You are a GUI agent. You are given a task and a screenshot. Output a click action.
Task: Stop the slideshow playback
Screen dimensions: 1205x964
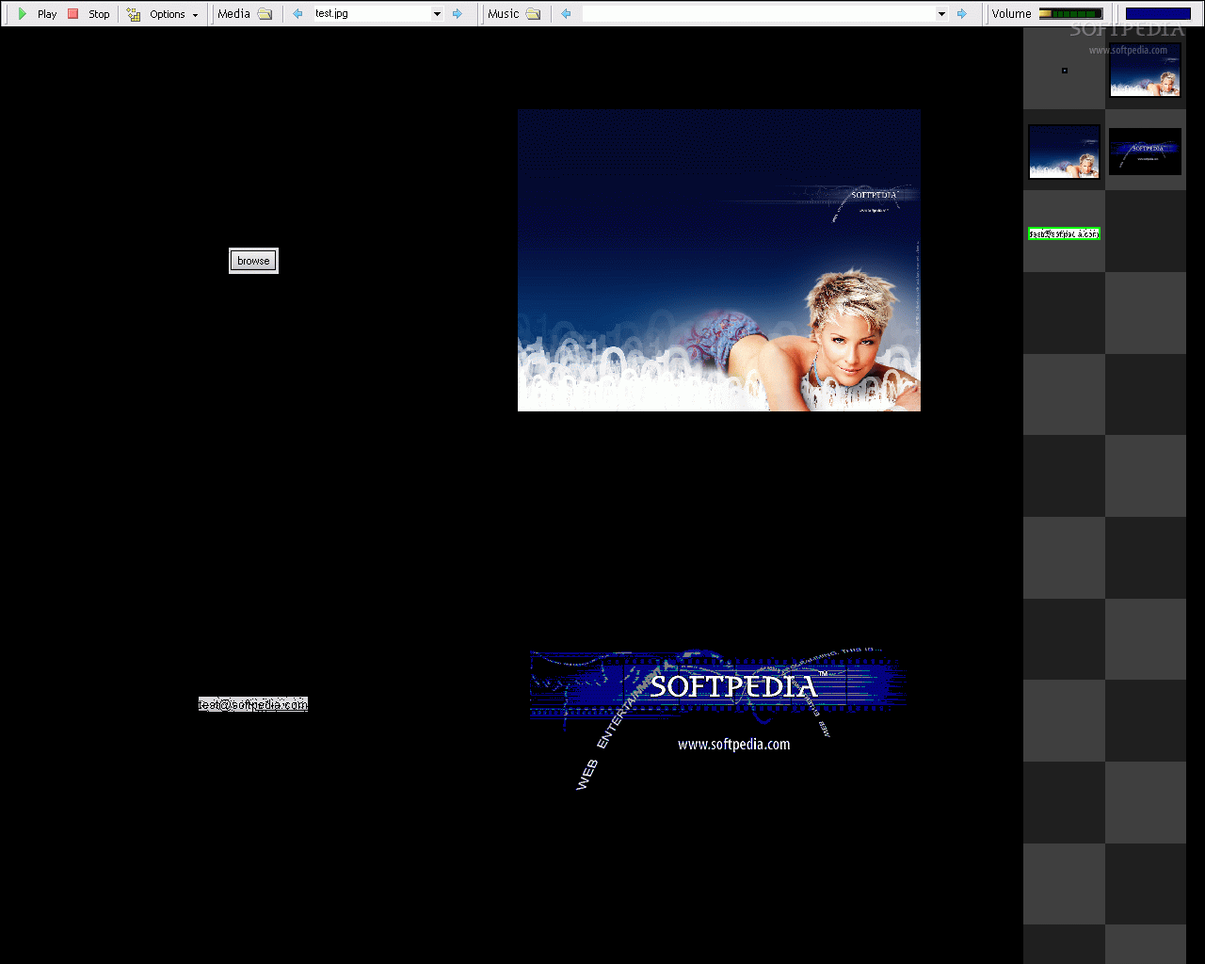pyautogui.click(x=89, y=14)
